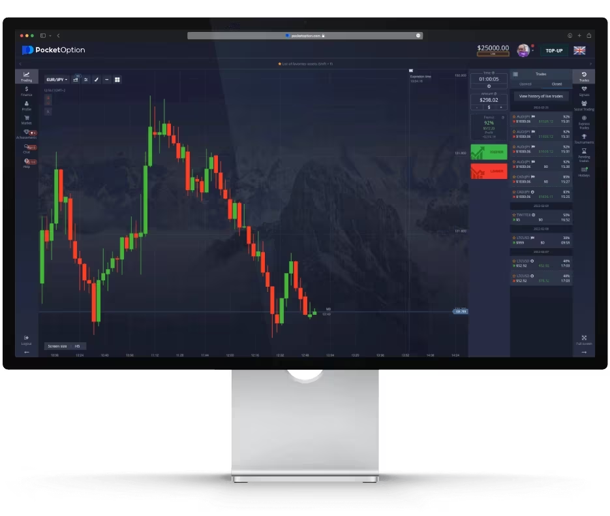This screenshot has height=516, width=610.
Task: Decrease trade amount with minus
Action: click(x=477, y=107)
